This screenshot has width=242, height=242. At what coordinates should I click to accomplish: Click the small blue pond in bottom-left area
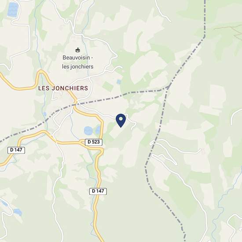point(18,212)
